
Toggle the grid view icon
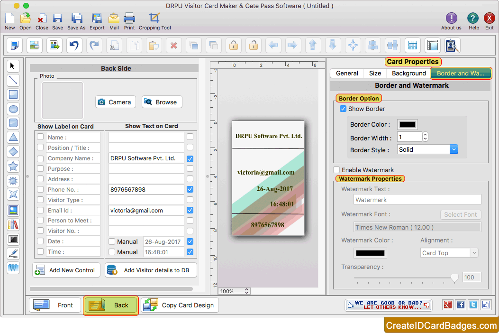413,45
